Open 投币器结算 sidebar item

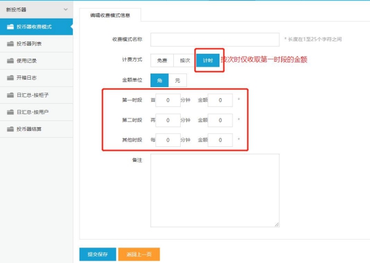pyautogui.click(x=36, y=129)
